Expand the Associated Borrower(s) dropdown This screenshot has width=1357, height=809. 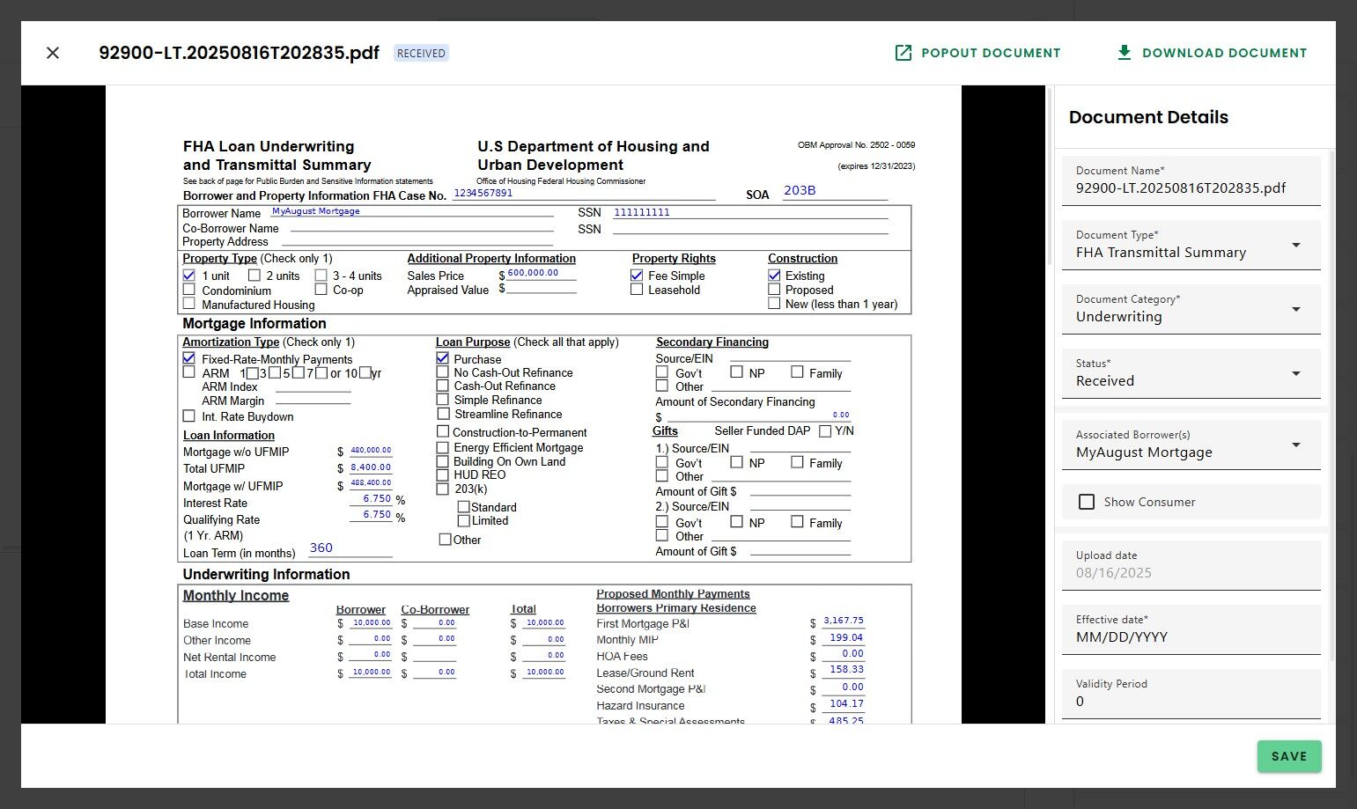pos(1295,445)
